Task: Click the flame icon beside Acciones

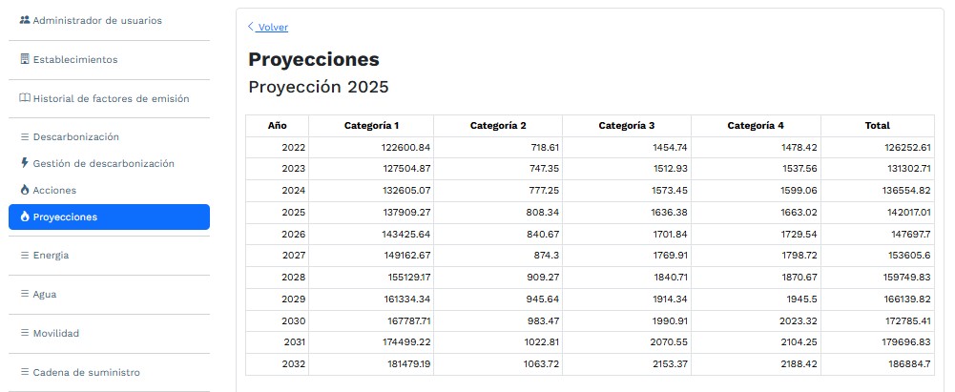Action: click(x=25, y=190)
